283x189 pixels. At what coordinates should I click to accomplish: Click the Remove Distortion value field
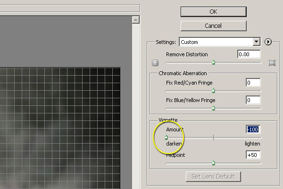(x=249, y=54)
